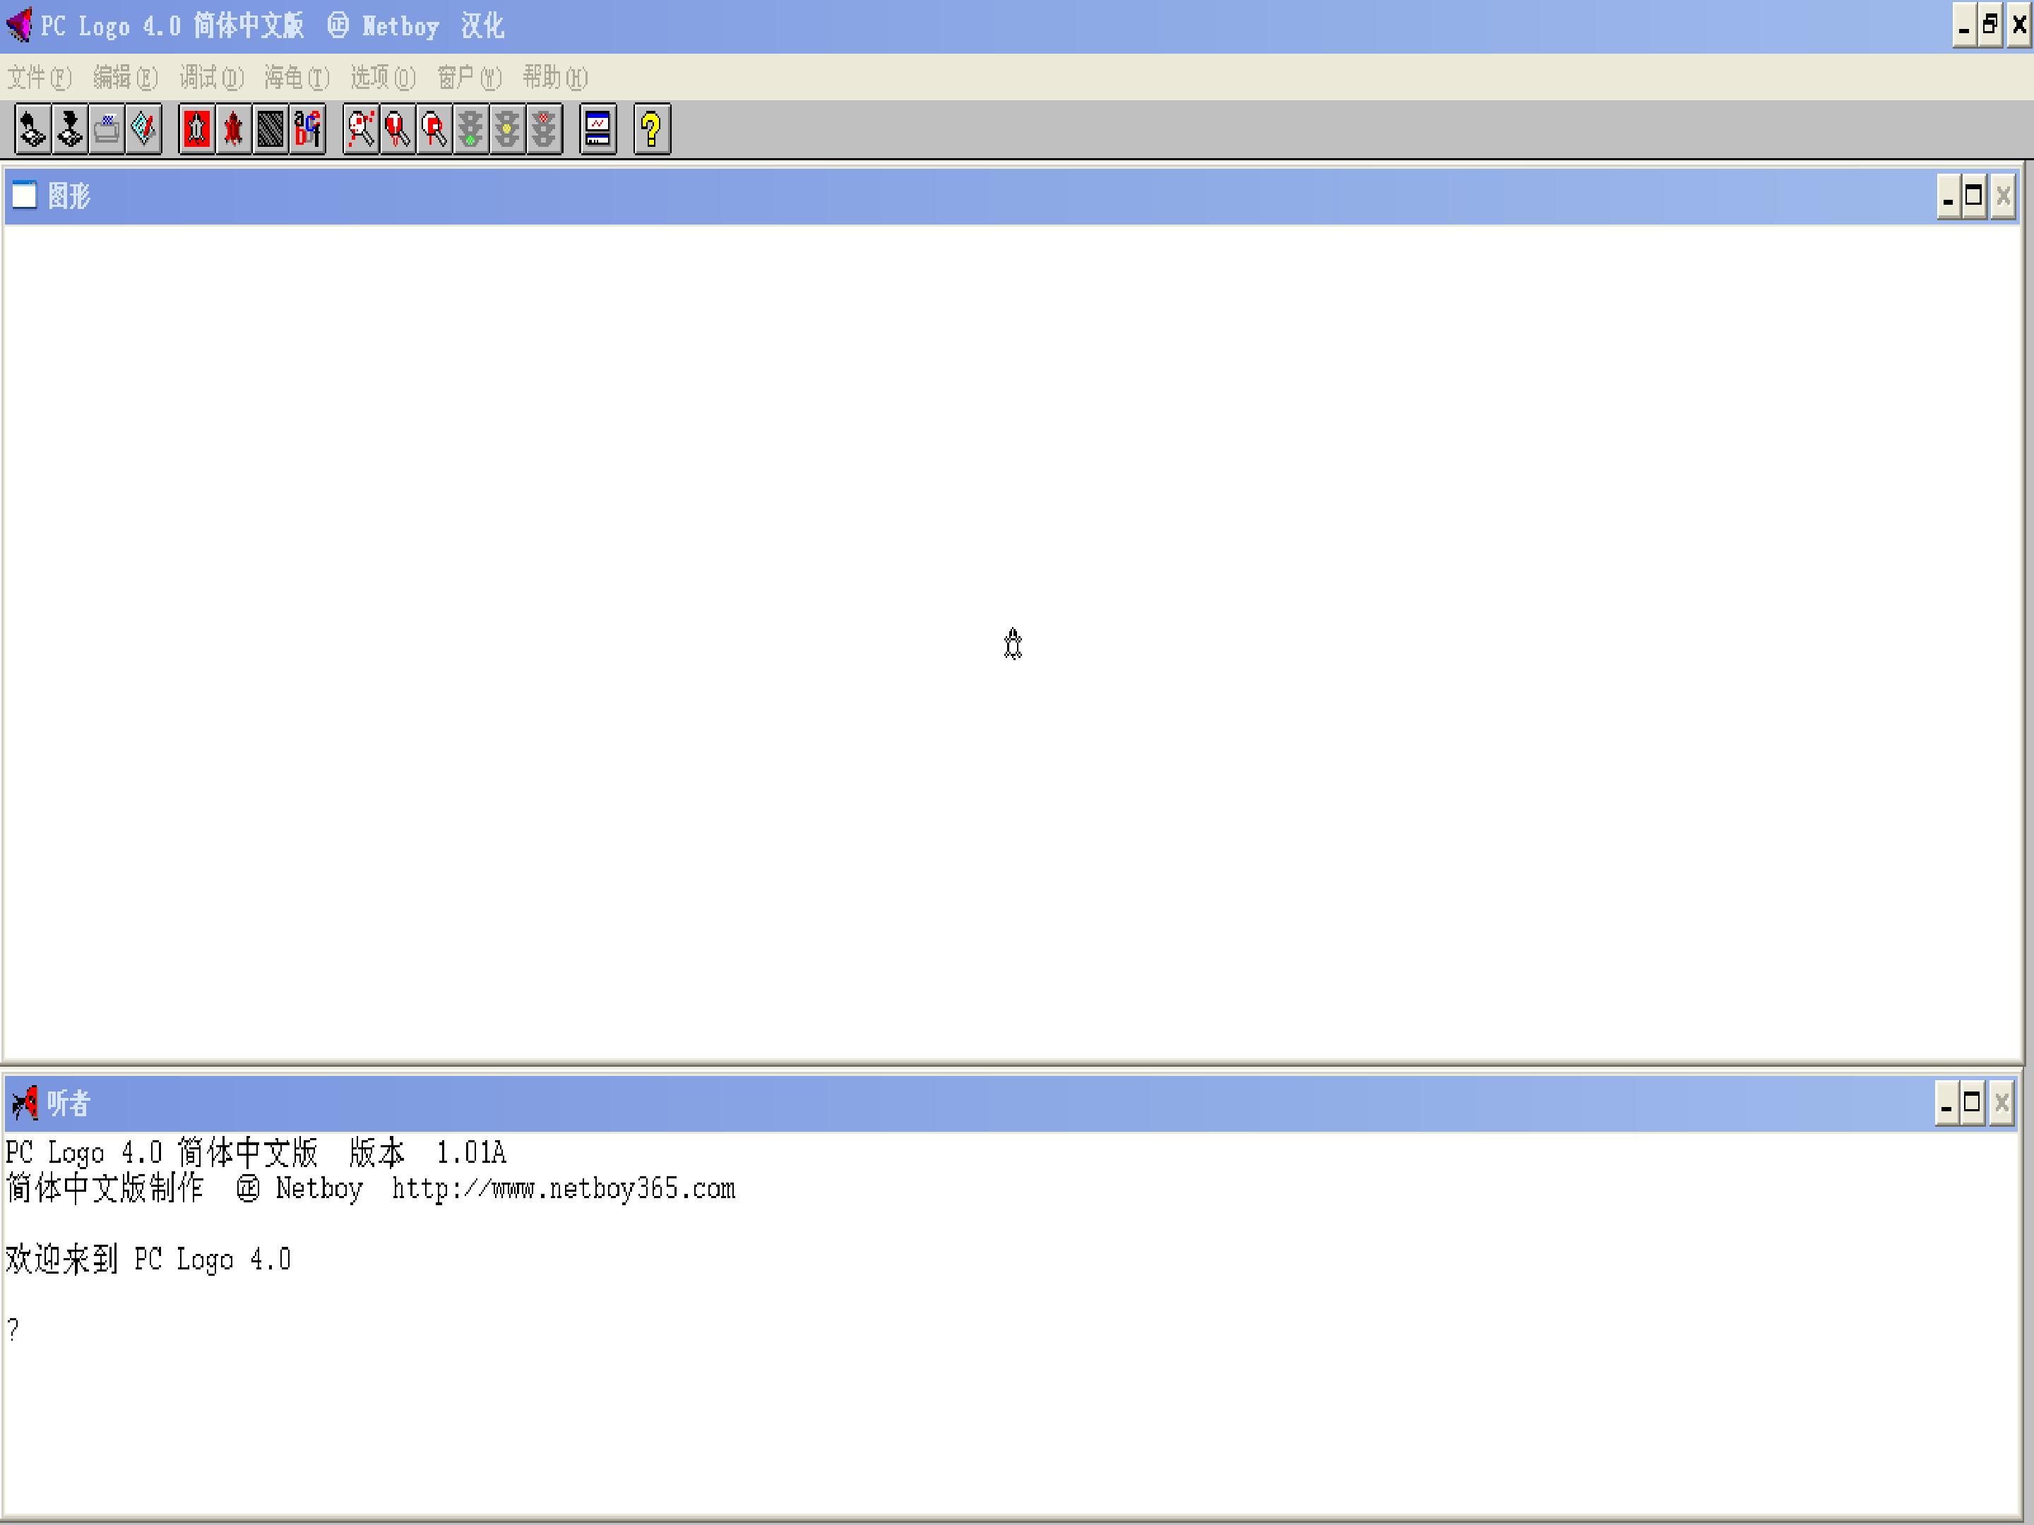This screenshot has height=1525, width=2034.
Task: Open the 海龟(T) menu
Action: click(x=296, y=77)
